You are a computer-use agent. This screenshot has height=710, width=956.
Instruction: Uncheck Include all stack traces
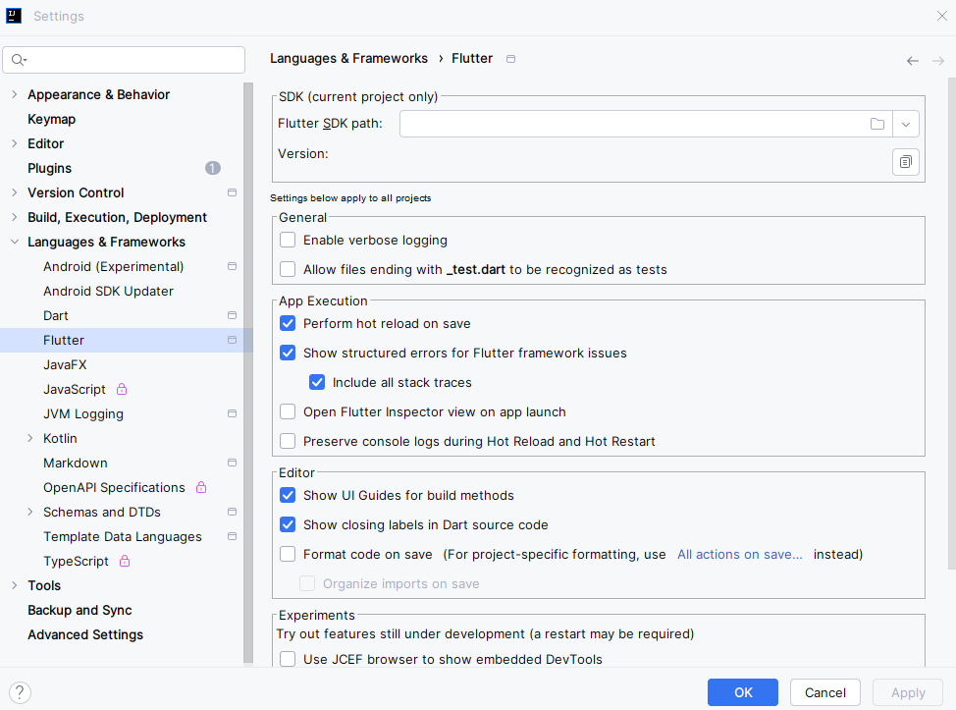[x=316, y=382]
